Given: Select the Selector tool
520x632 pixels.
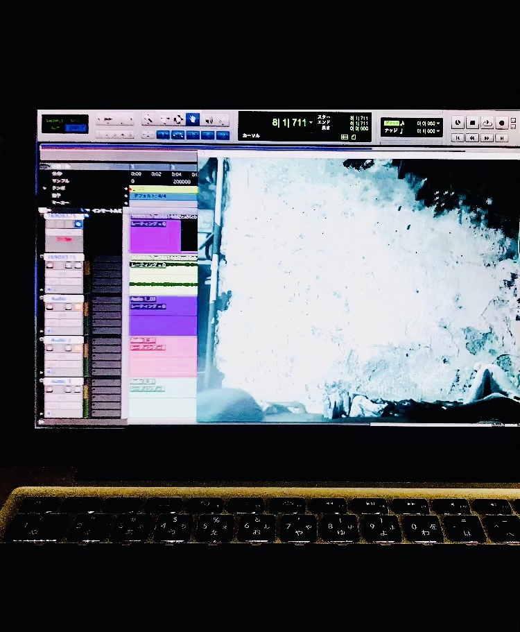Looking at the screenshot, I should point(178,120).
